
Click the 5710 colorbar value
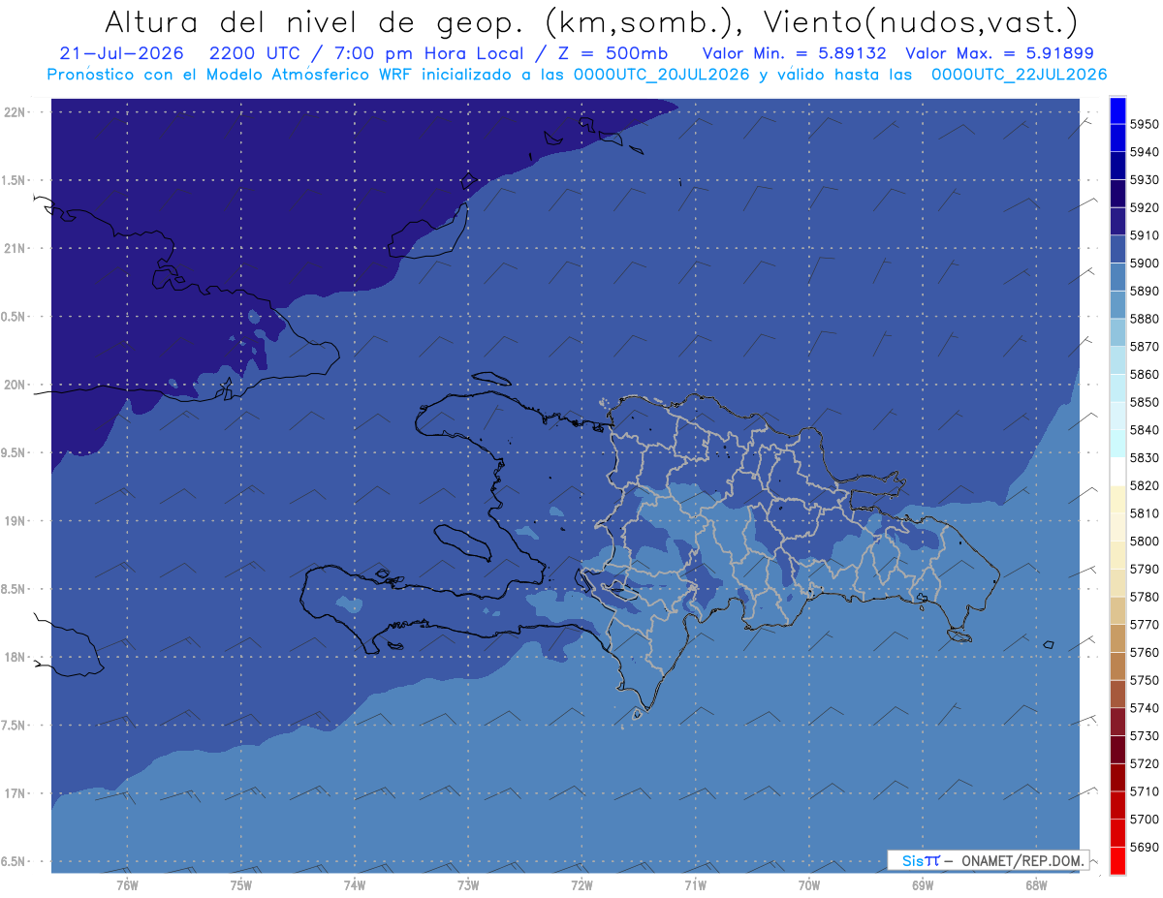[x=1145, y=791]
